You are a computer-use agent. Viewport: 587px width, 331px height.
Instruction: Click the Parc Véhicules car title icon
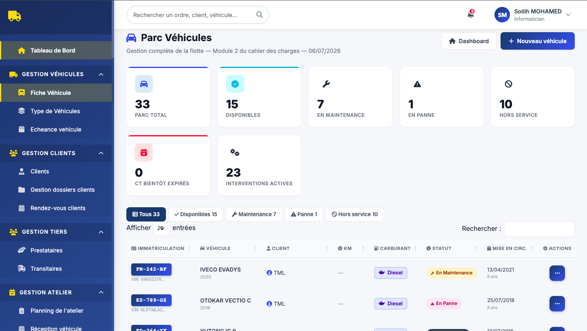click(131, 38)
